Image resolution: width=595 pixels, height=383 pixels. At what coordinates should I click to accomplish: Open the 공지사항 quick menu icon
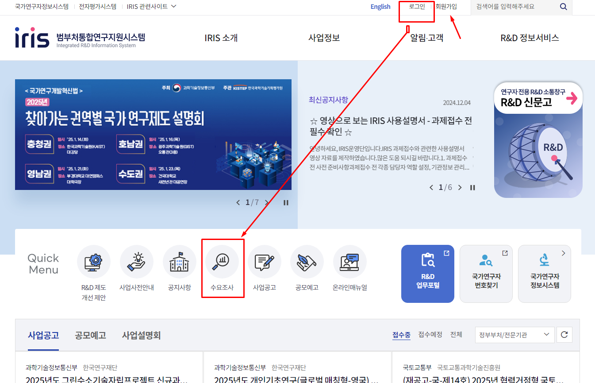[x=180, y=262]
